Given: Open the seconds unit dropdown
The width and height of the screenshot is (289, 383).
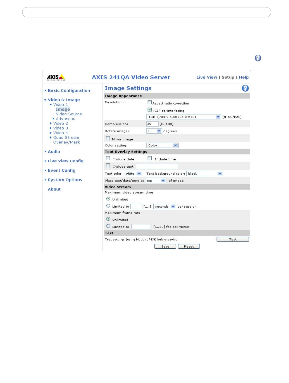Looking at the screenshot, I should click(165, 207).
